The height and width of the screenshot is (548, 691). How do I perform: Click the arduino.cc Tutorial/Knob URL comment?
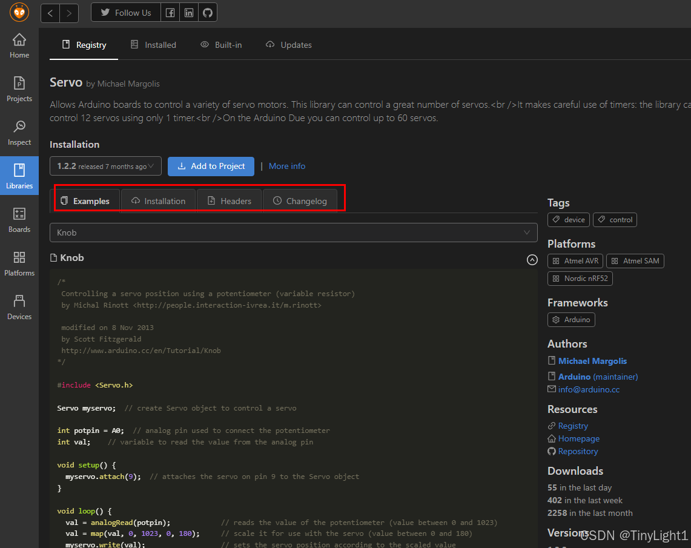point(141,351)
